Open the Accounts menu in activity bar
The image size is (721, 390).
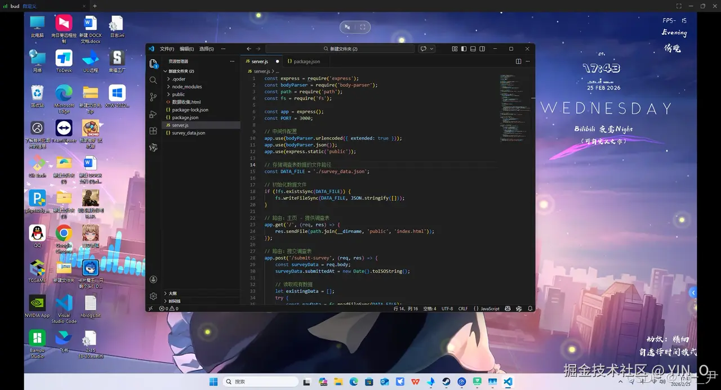(x=153, y=279)
